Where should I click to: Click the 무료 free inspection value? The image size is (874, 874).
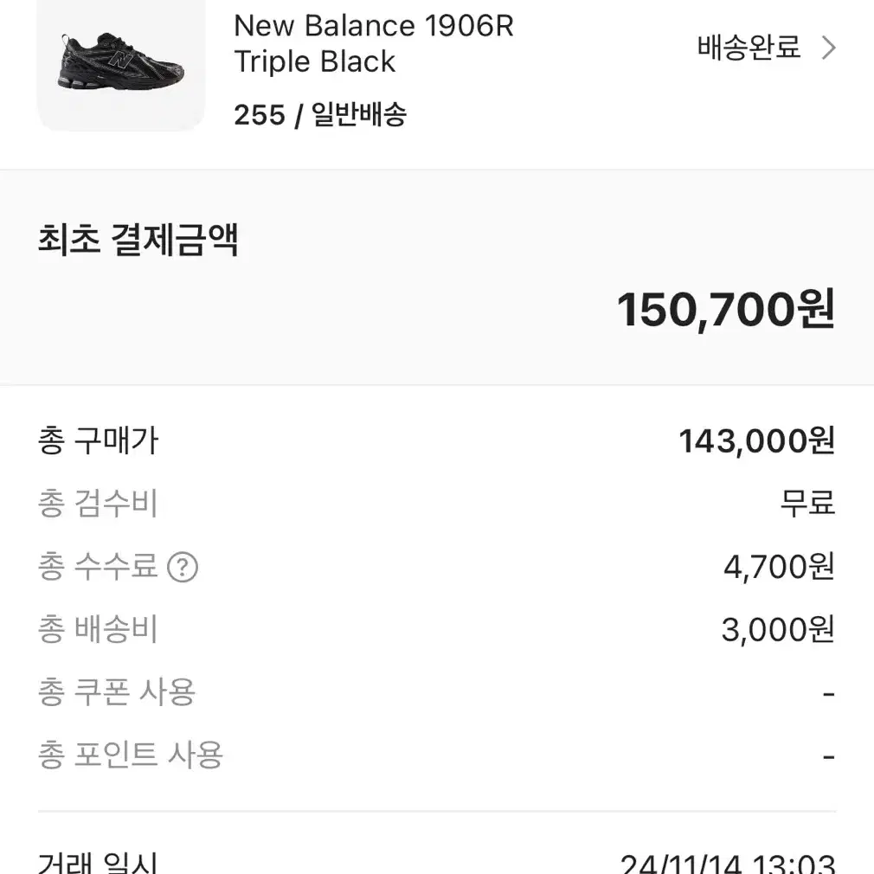coord(807,504)
